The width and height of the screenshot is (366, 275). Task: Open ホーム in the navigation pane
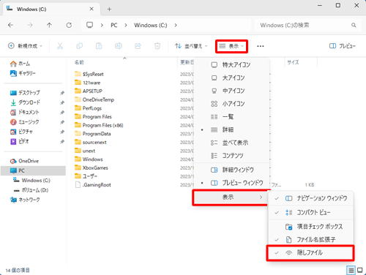click(x=20, y=64)
